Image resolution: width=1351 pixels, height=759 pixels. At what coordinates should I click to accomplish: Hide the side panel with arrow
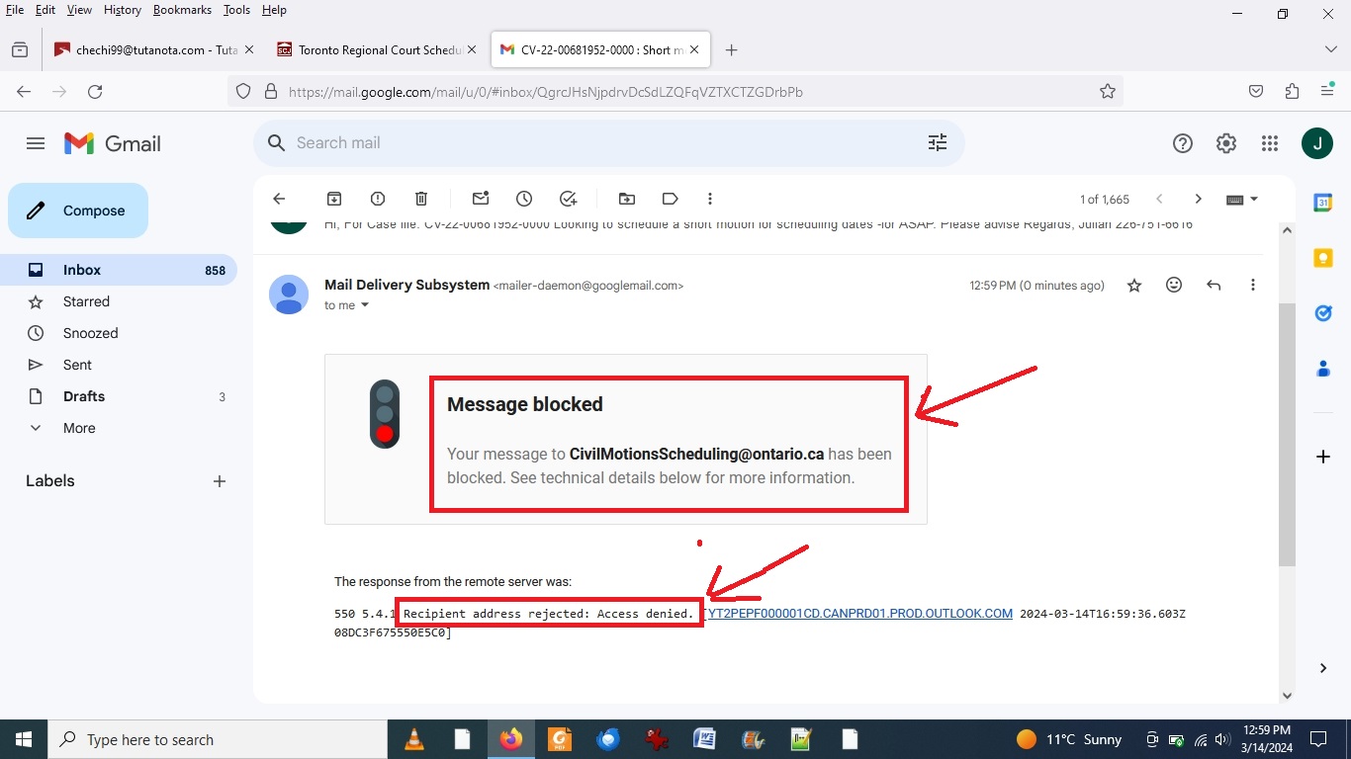point(1323,668)
